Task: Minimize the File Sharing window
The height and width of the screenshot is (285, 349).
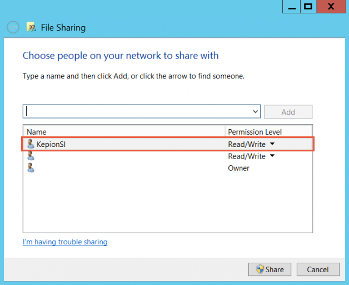Action: point(292,7)
